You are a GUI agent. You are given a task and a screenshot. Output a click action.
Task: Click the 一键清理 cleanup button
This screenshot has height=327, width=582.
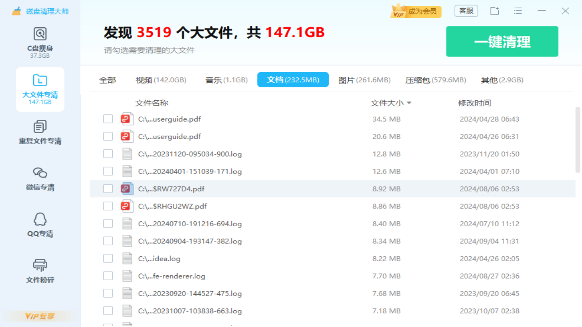502,41
